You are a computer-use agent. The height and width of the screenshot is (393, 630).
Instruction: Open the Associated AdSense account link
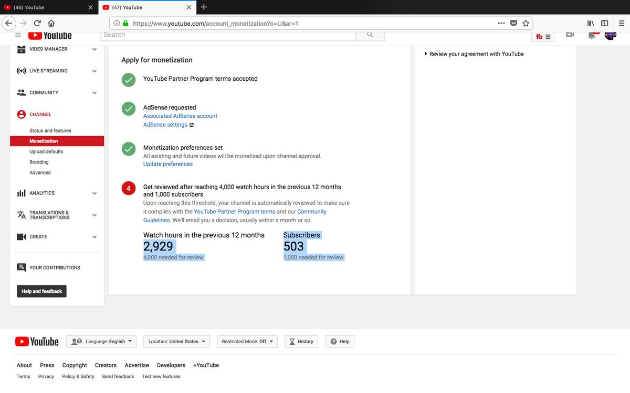(180, 116)
